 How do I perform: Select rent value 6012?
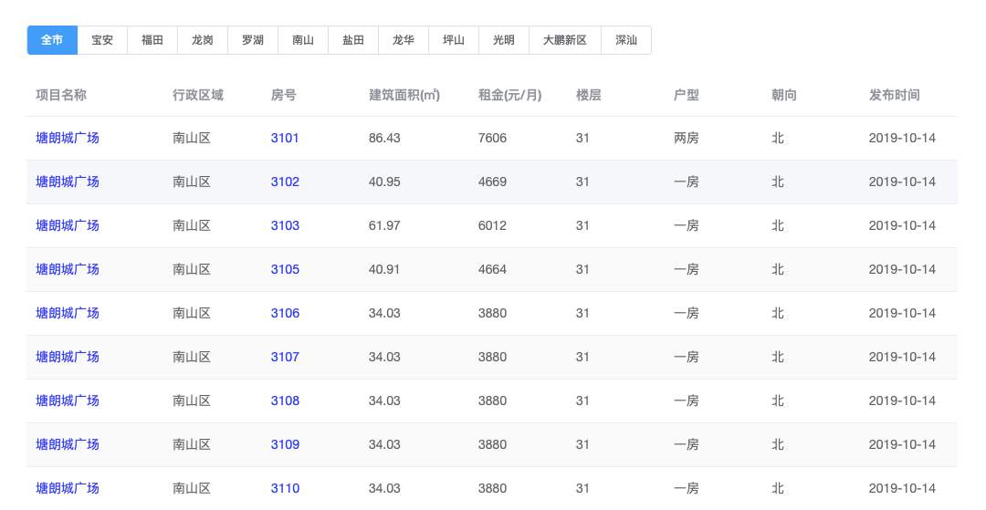492,225
